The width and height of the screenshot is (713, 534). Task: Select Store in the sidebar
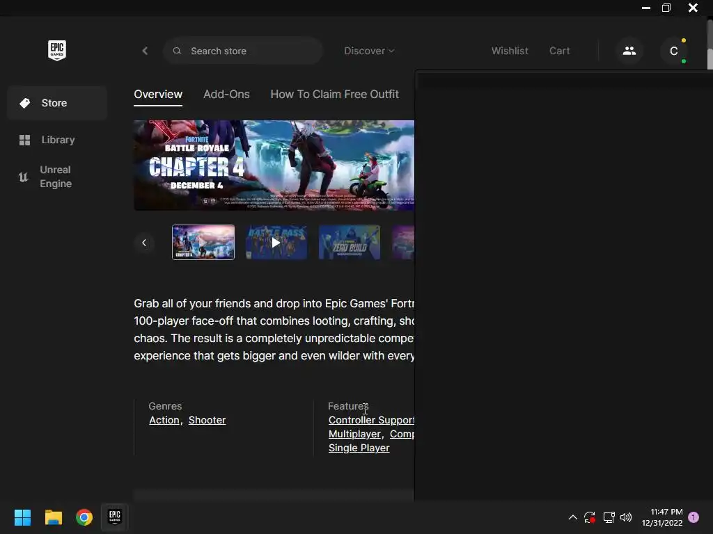tap(57, 103)
